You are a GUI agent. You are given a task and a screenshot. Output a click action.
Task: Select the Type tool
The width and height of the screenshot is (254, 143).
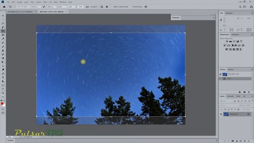click(3, 78)
